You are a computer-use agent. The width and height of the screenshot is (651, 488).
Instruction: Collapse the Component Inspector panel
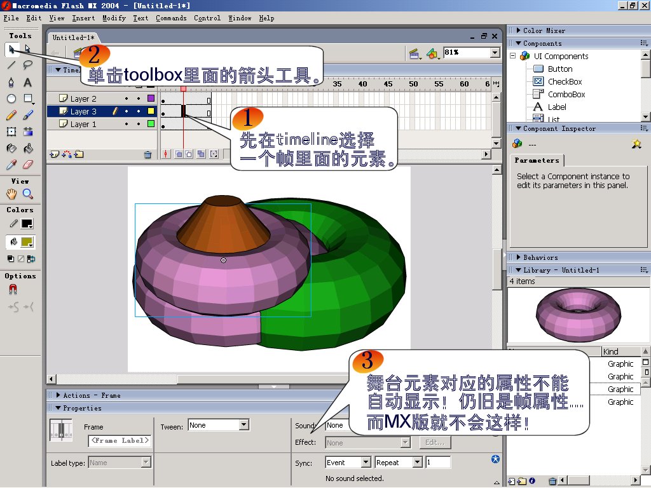519,128
